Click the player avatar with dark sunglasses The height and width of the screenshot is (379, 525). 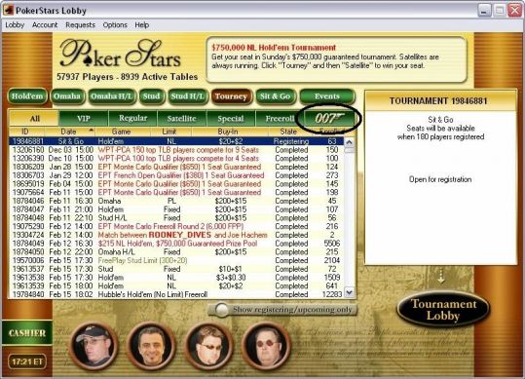click(x=208, y=346)
